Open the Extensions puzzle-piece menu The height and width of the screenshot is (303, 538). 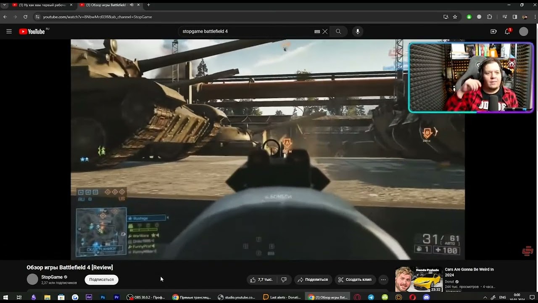490,17
